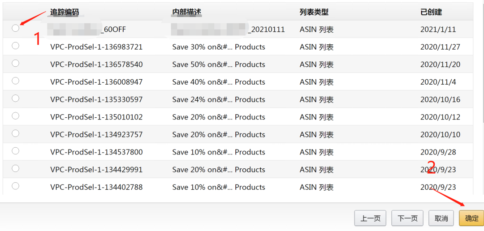Viewport: 484px width, 231px height.
Task: Click the 上一页 previous page button
Action: [x=371, y=218]
